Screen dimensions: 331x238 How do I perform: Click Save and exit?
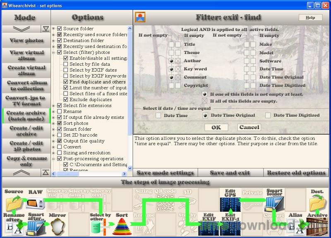[x=230, y=173]
